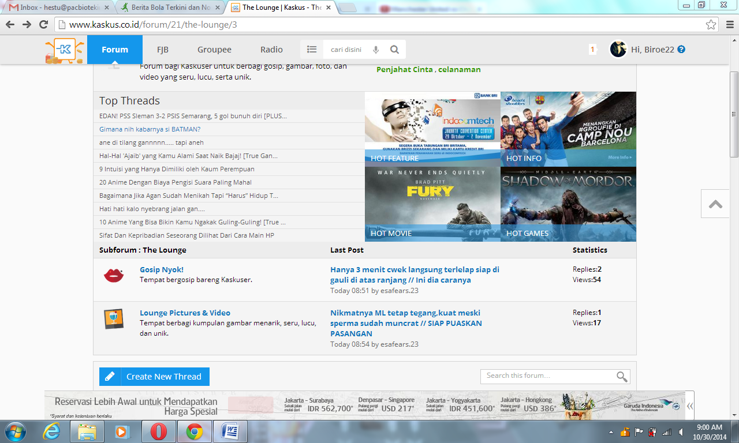Click the Create New Thread button
This screenshot has width=739, height=443.
pyautogui.click(x=154, y=377)
